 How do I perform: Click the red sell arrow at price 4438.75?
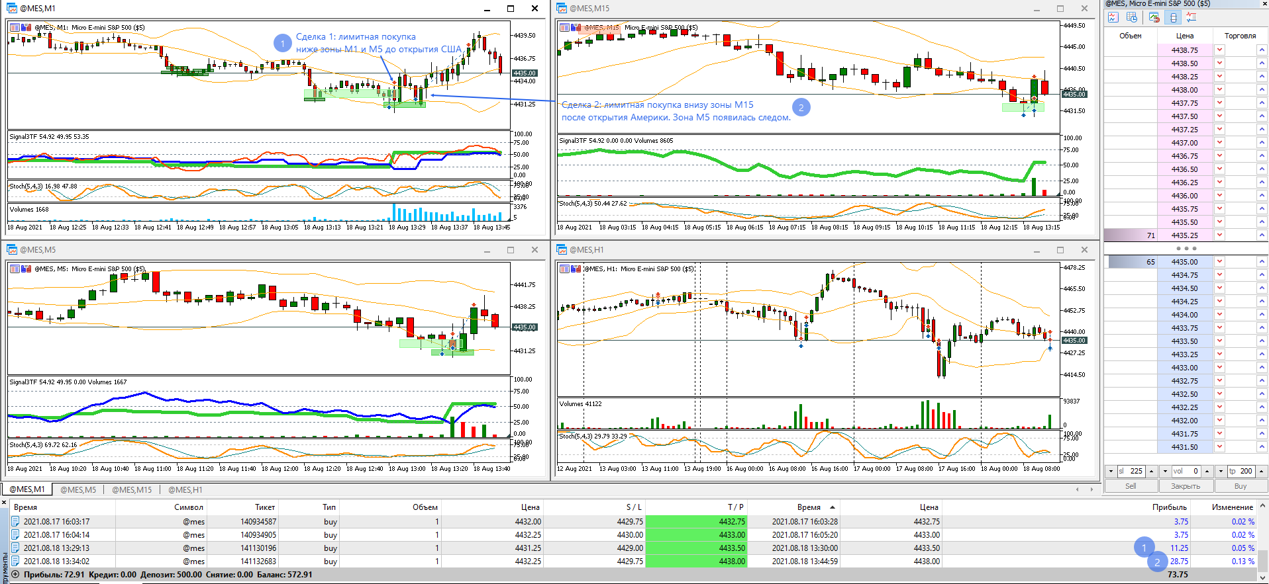pyautogui.click(x=1219, y=50)
